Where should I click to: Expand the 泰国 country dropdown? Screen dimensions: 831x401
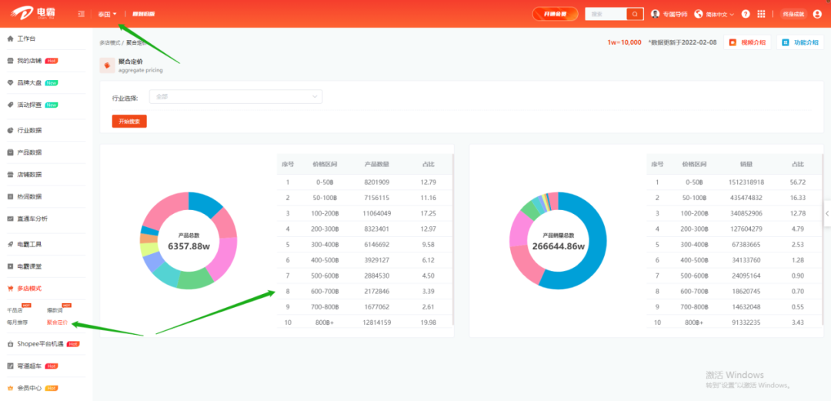coord(108,14)
